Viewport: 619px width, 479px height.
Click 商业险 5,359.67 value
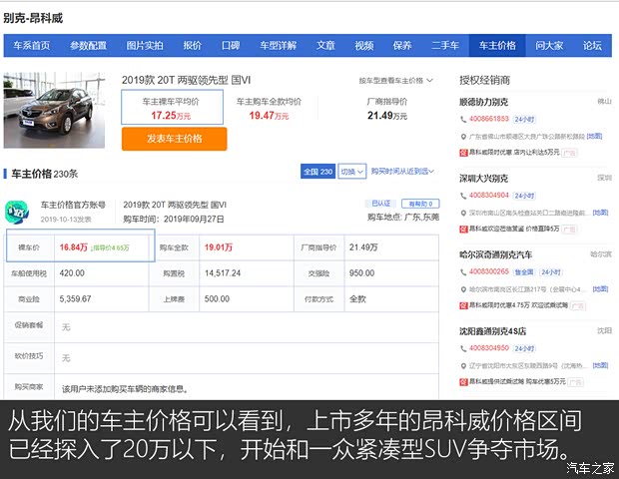click(75, 299)
